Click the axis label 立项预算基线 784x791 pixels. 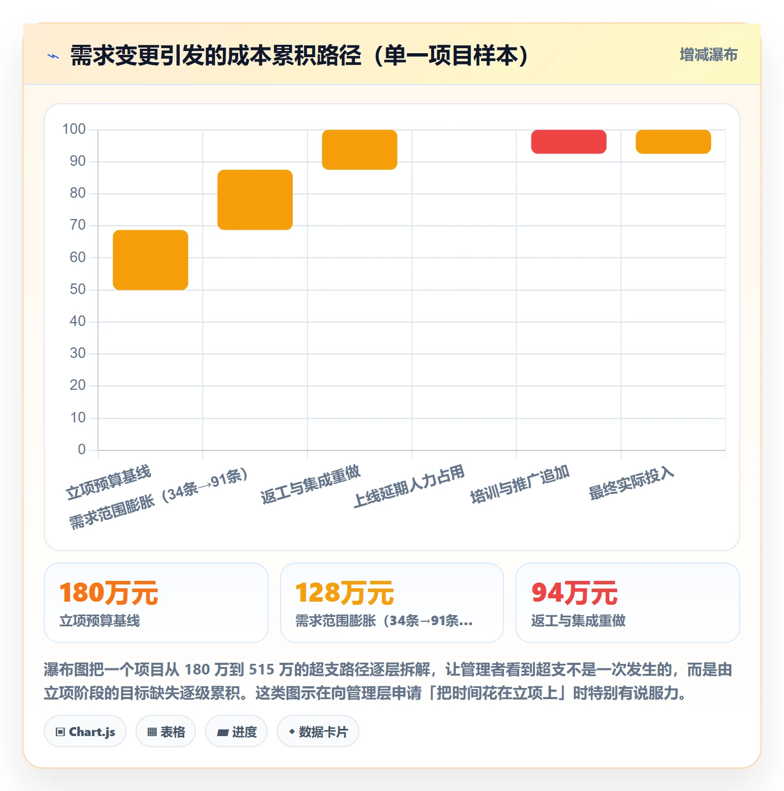109,482
